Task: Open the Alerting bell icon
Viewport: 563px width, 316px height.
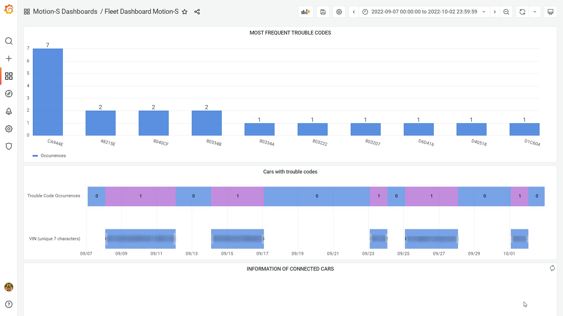Action: tap(9, 111)
